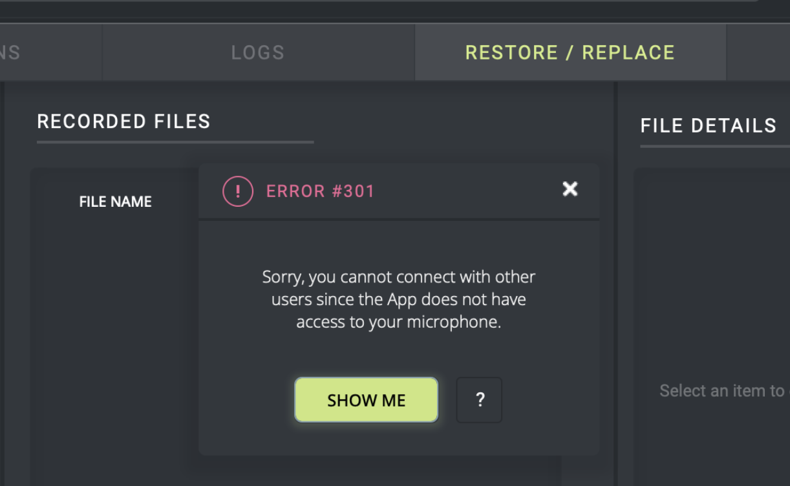Click the blank tab right of RESTORE / REPLACE
The width and height of the screenshot is (790, 486).
click(x=758, y=52)
